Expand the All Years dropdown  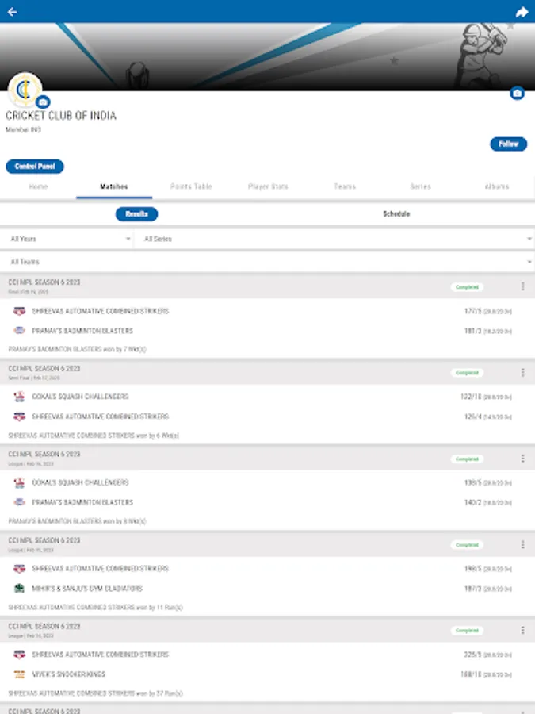(x=67, y=239)
